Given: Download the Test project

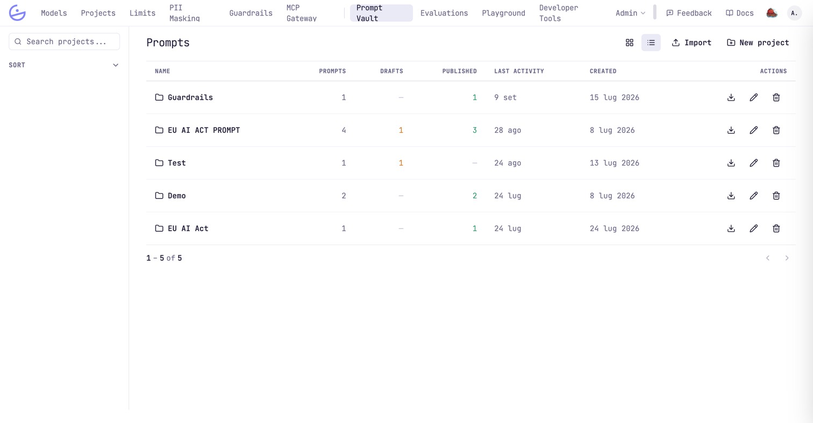Looking at the screenshot, I should click(731, 163).
